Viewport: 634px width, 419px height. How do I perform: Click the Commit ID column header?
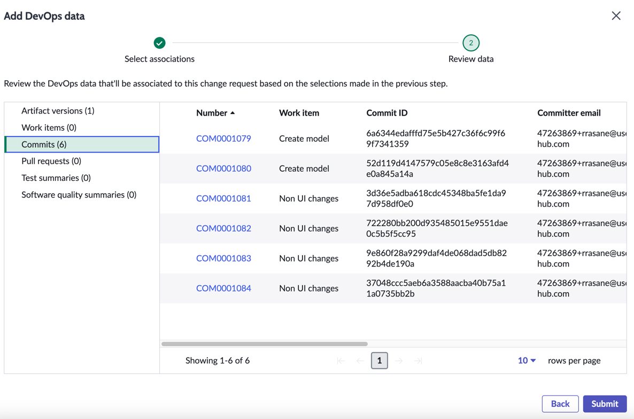[x=386, y=113]
